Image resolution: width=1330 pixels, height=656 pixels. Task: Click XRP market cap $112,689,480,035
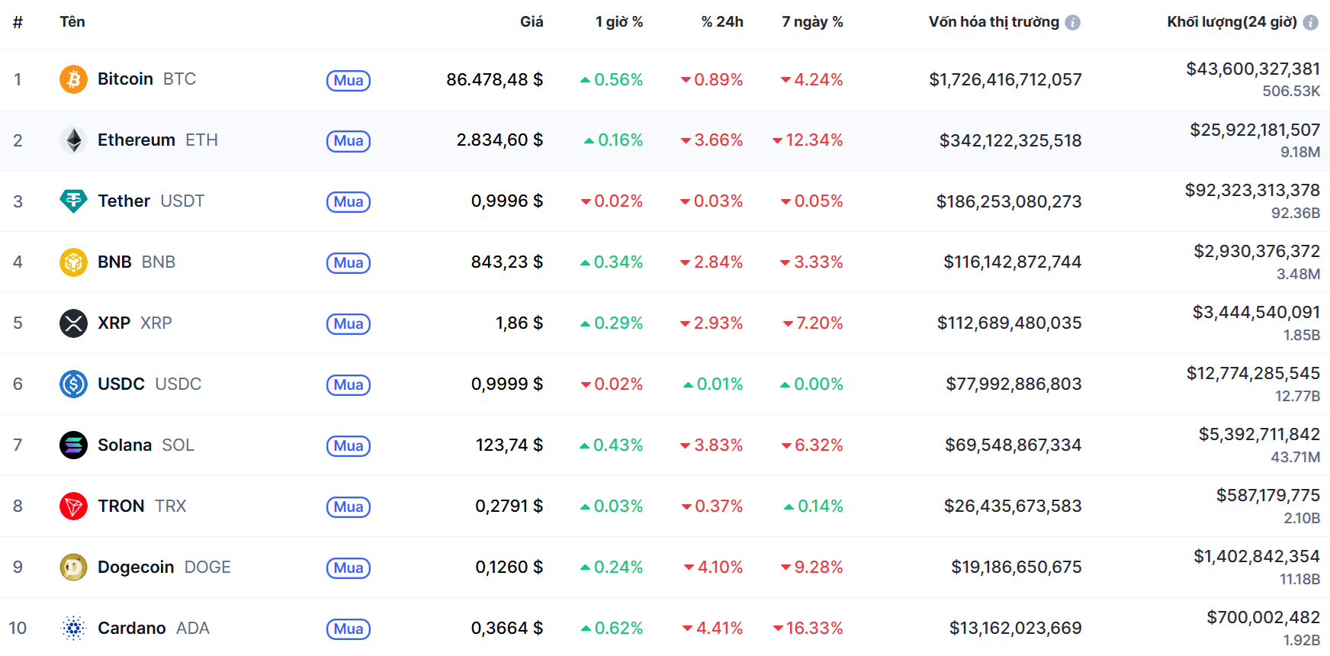pos(1010,323)
